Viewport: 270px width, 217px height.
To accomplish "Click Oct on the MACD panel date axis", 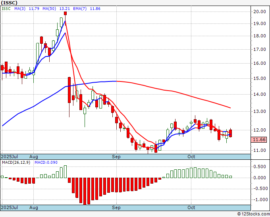I will 191,207.
